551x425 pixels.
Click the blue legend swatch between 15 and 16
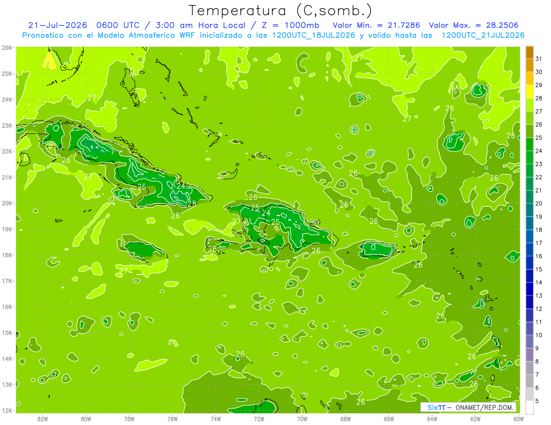coord(529,263)
